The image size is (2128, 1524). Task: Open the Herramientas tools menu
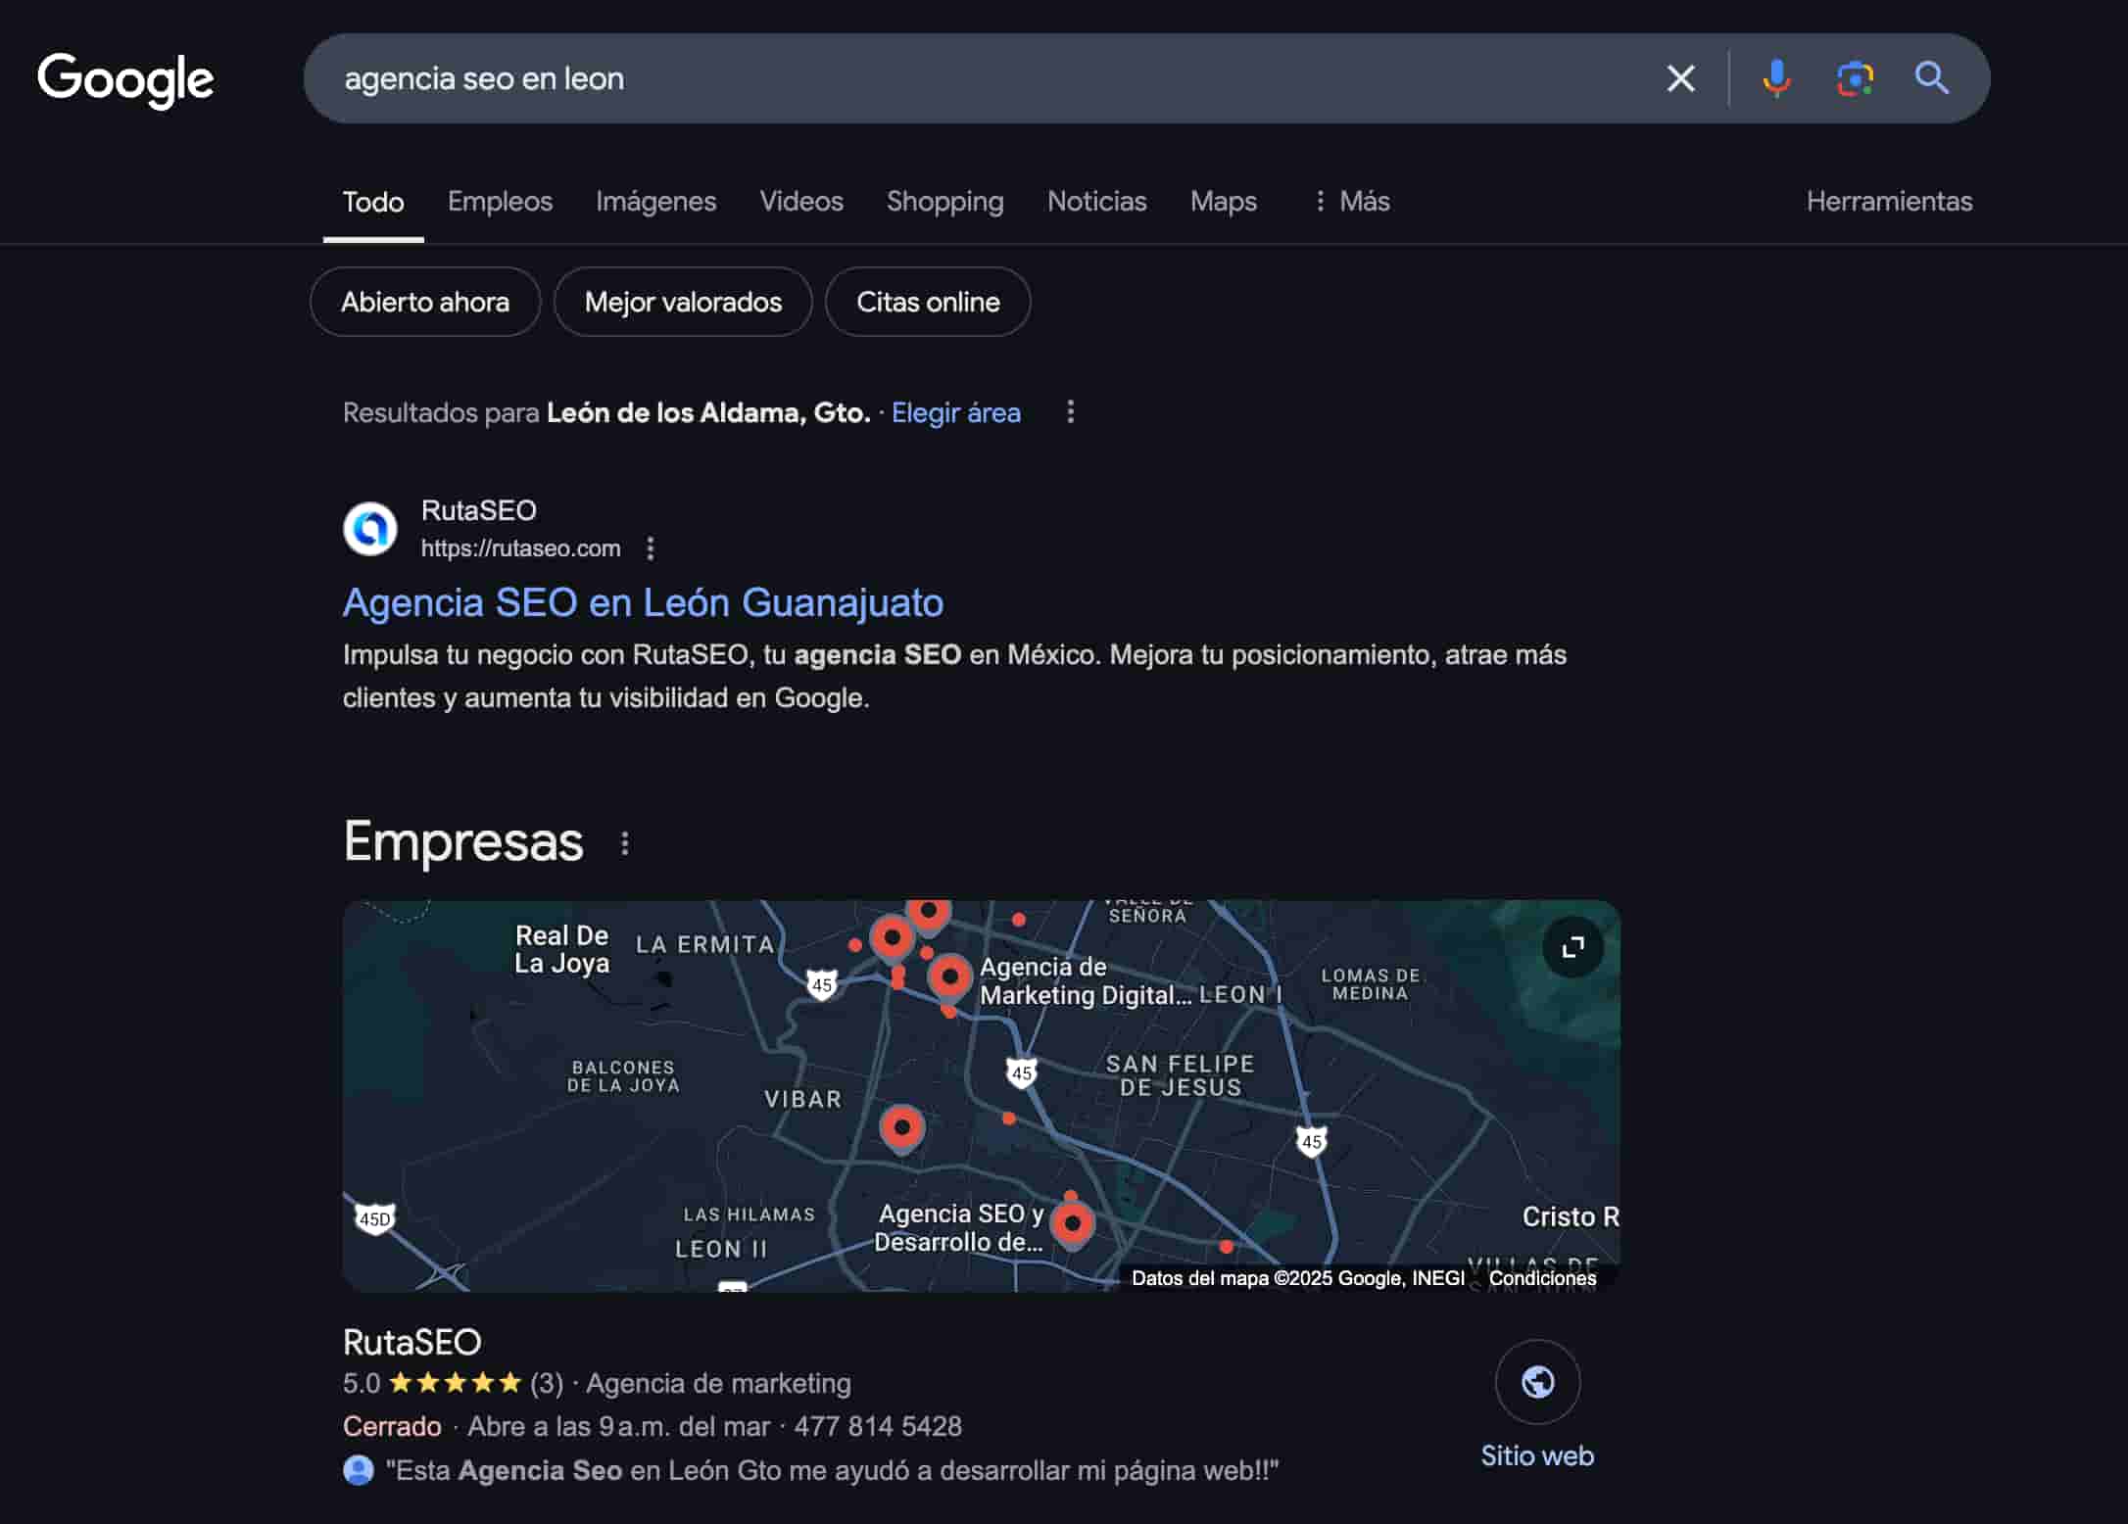click(x=1889, y=202)
